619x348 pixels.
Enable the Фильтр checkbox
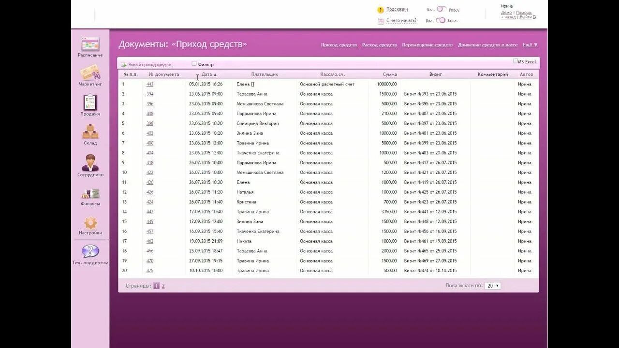point(193,63)
